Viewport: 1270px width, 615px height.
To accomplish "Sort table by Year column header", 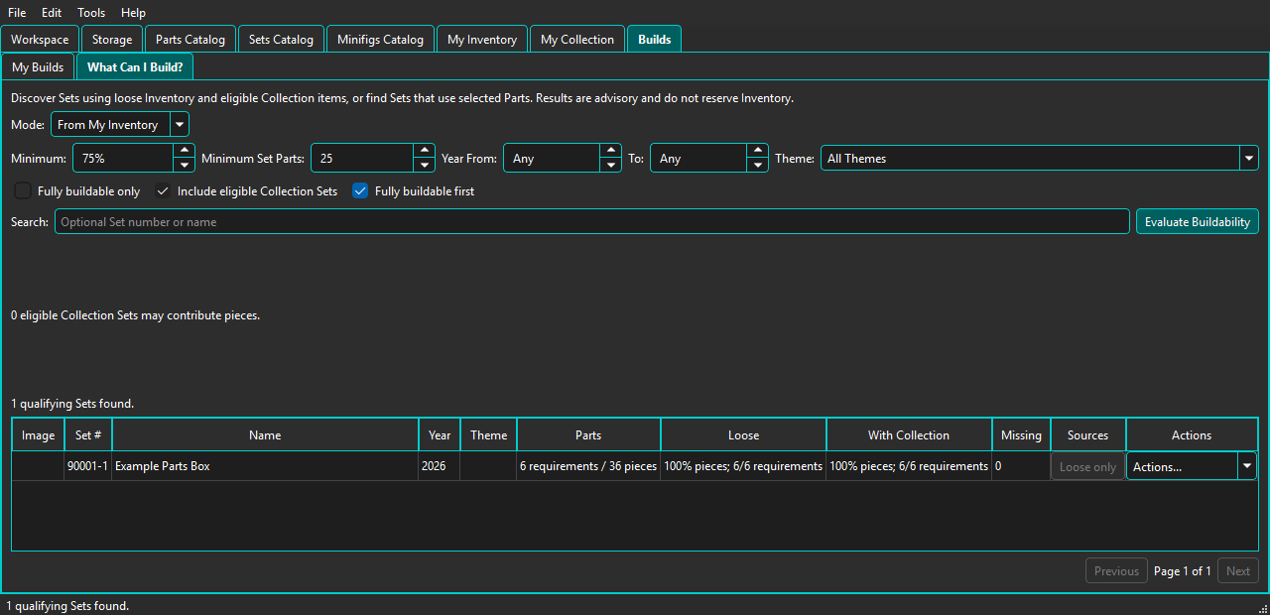I will [x=440, y=435].
